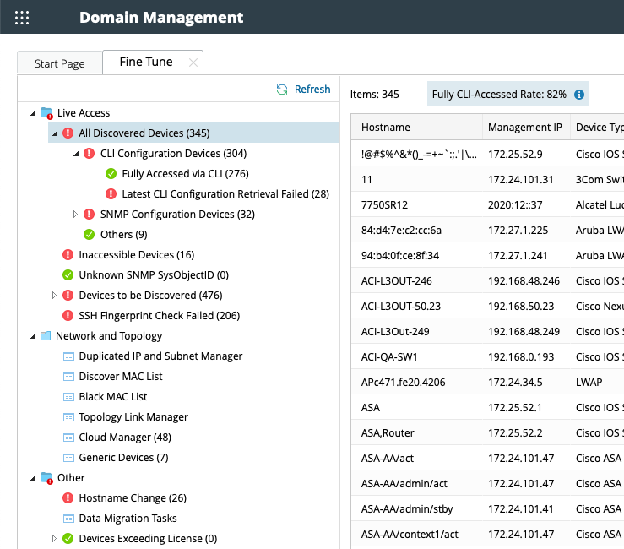This screenshot has height=549, width=624.
Task: Collapse the Live Access tree node
Action: point(33,113)
